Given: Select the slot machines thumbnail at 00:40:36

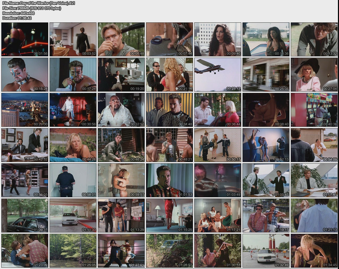Looking at the screenshot, I should pos(314,110).
